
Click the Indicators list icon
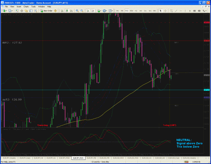tap(99, 11)
